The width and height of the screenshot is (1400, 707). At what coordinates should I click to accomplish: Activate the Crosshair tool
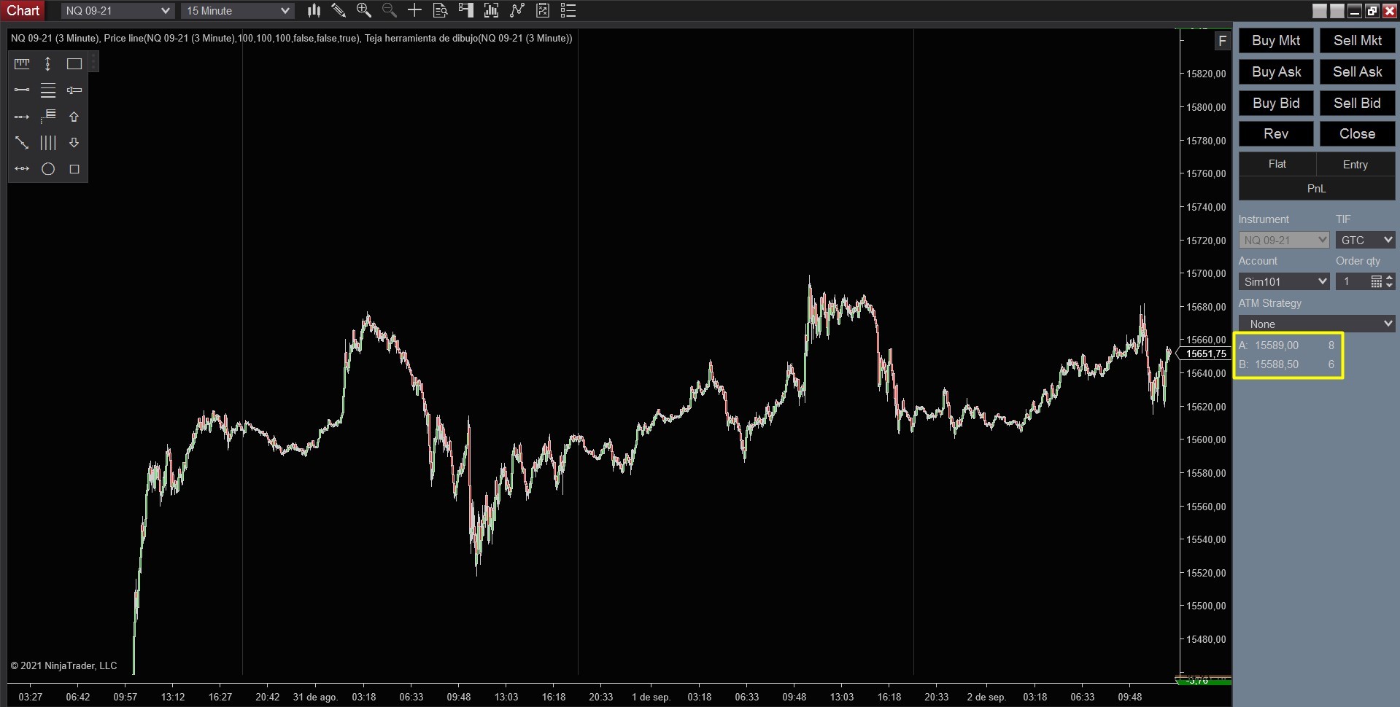[414, 10]
